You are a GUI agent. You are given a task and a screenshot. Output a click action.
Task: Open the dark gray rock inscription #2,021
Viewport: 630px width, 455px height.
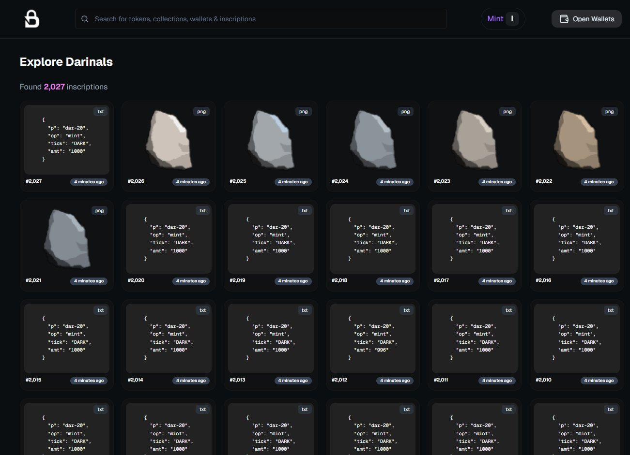67,239
